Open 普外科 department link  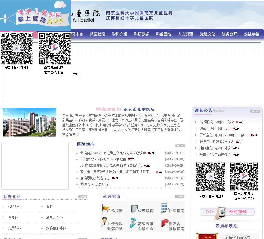pos(13,217)
